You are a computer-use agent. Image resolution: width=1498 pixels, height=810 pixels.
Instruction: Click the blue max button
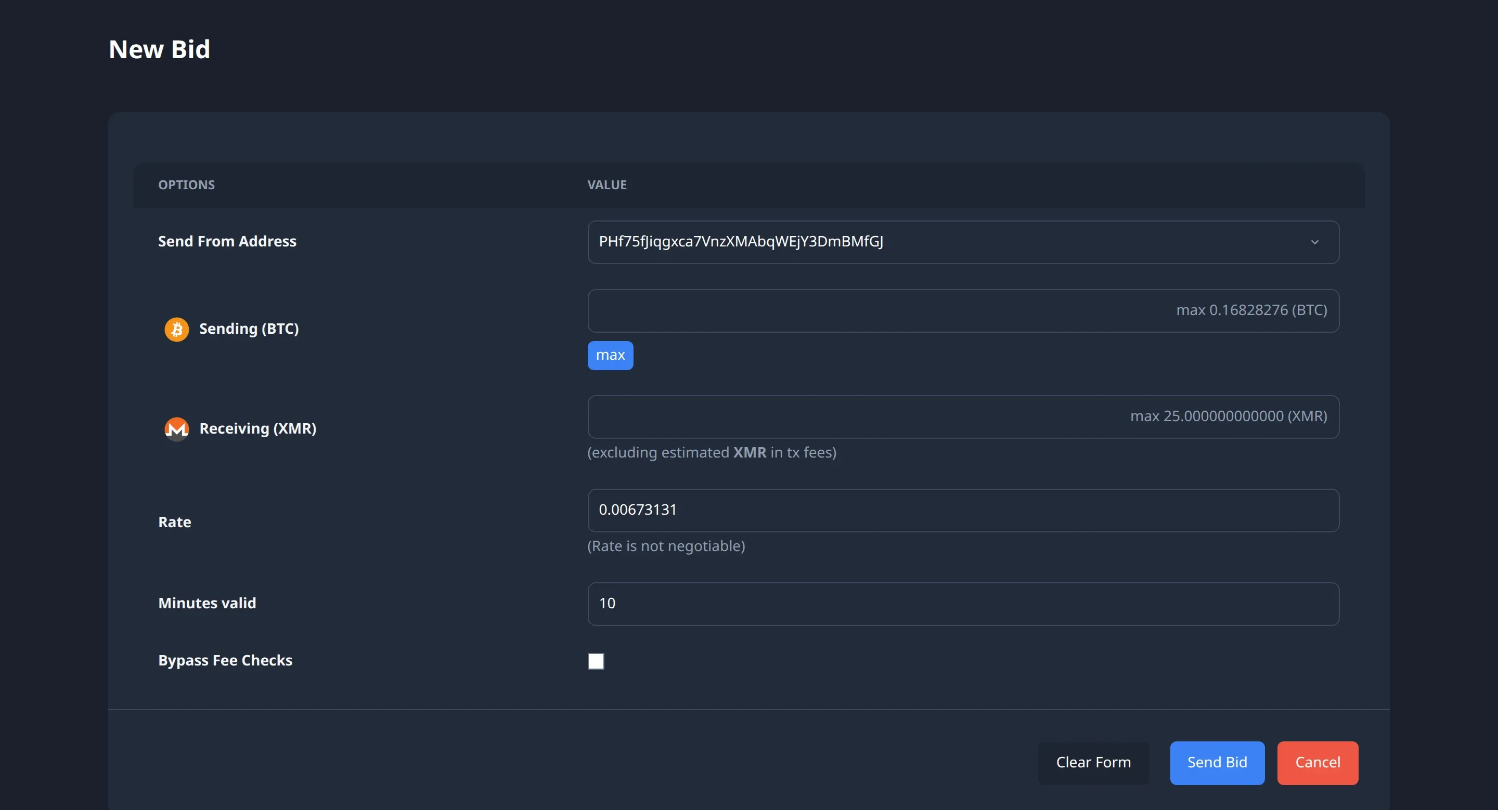click(610, 355)
